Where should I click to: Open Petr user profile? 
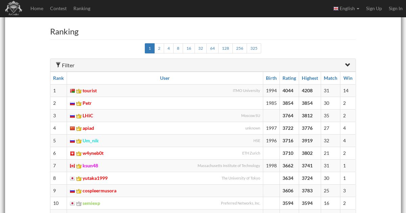coord(87,103)
